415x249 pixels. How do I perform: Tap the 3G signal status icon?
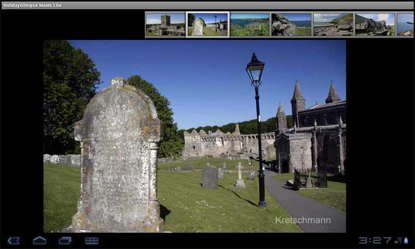(398, 240)
